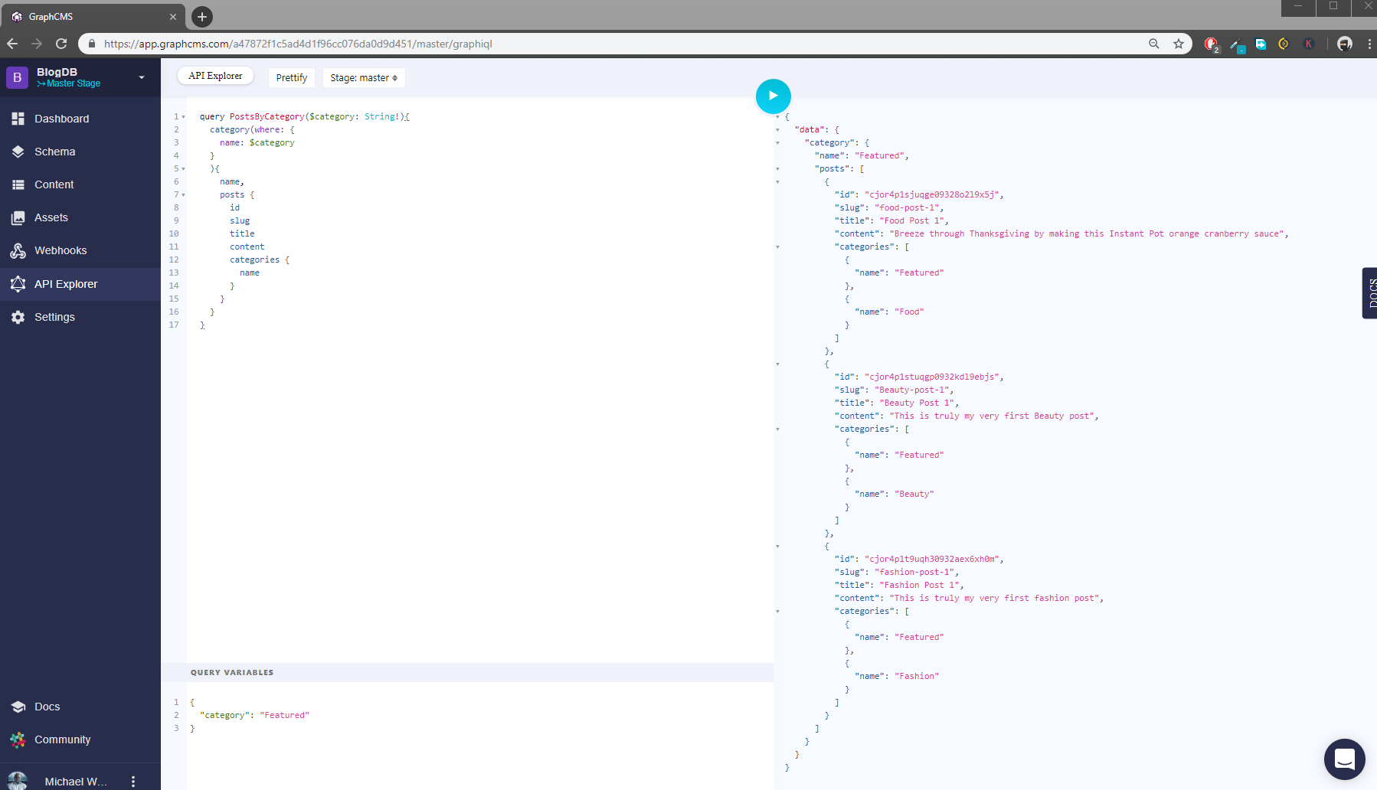Open the Intercom chat bubble
This screenshot has width=1377, height=790.
(1344, 759)
